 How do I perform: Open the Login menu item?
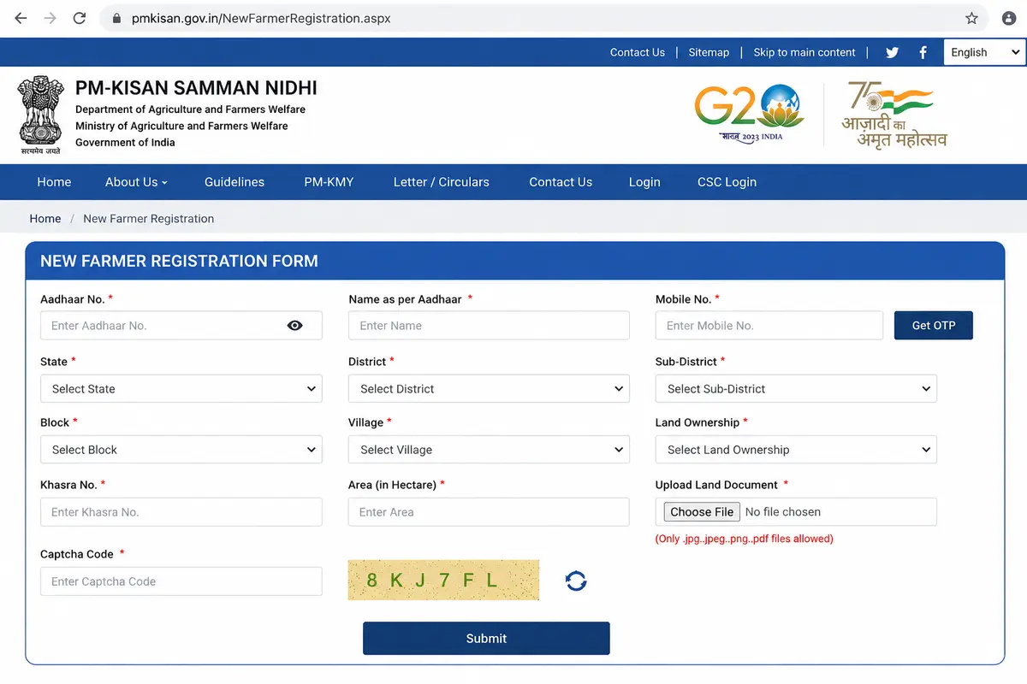tap(644, 182)
